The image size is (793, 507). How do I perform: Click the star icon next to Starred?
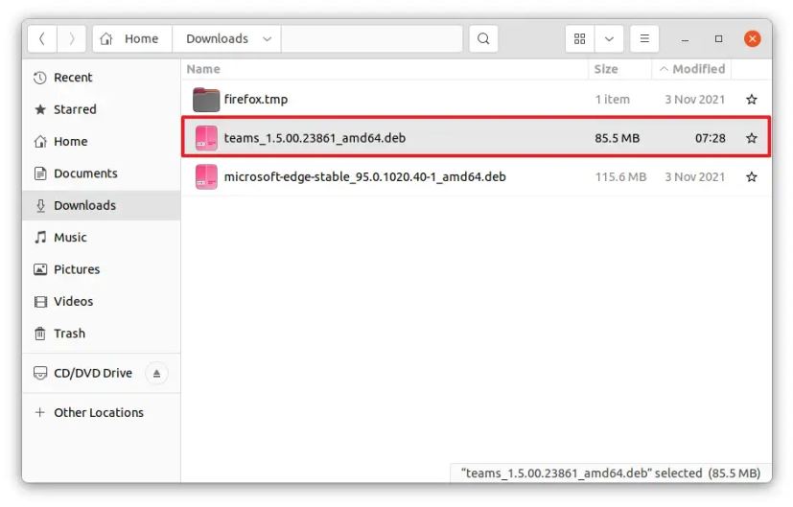[40, 109]
